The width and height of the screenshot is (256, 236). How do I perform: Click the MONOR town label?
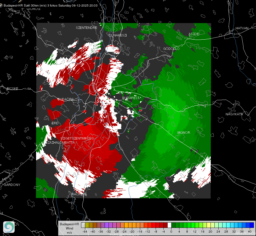[184, 132]
